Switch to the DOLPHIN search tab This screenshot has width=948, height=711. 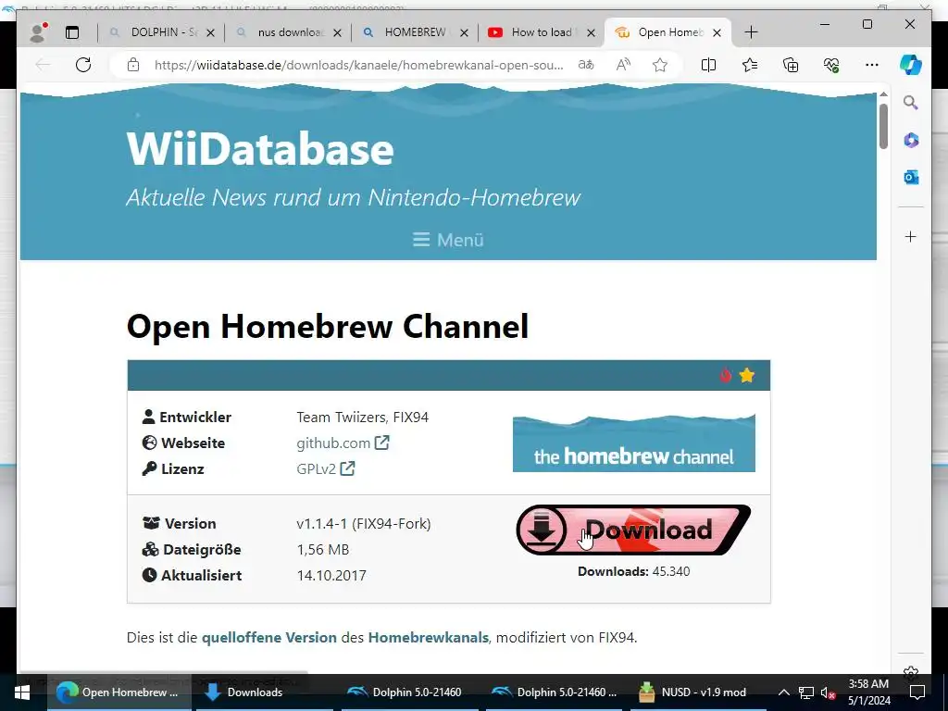(x=163, y=32)
